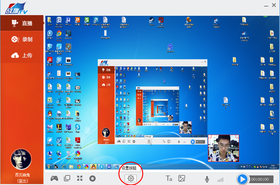Click the fullscreen expand arrows icon
This screenshot has width=280, height=185.
click(x=80, y=178)
